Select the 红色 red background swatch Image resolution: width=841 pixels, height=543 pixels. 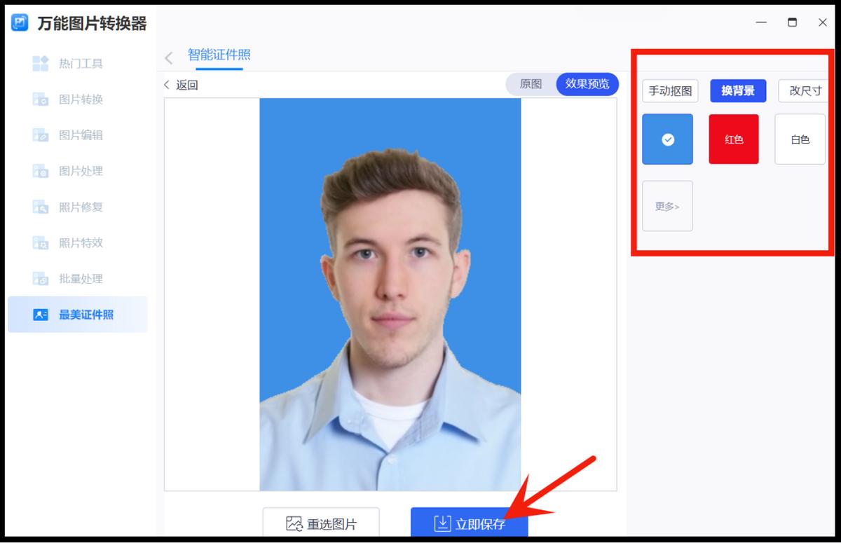733,139
